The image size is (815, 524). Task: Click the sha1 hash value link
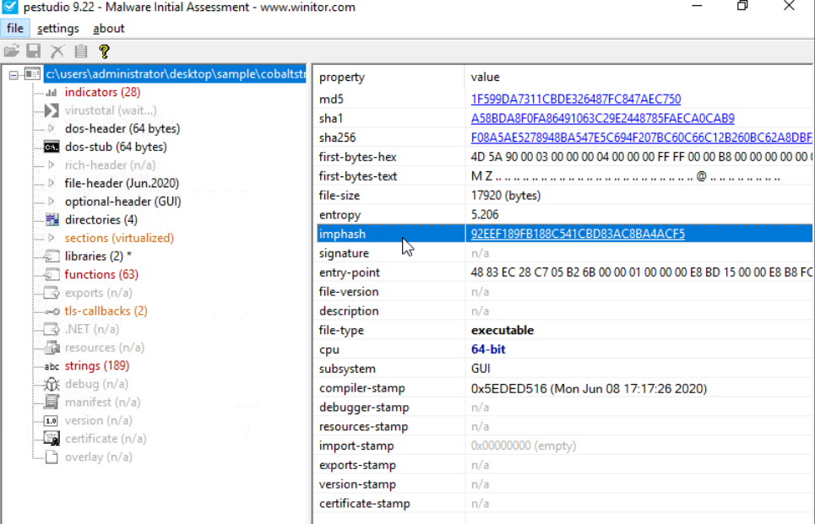602,118
